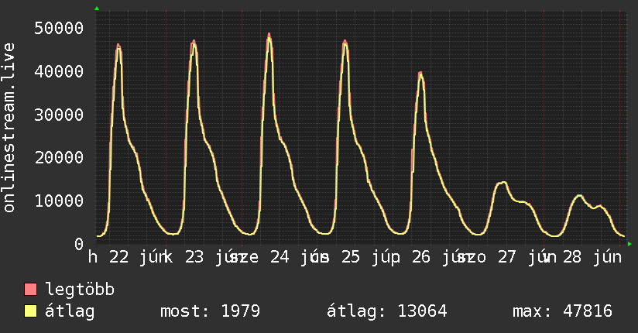Click the pink legtöbb legend swatch
Viewport: 638px width, 333px height.
pyautogui.click(x=30, y=290)
